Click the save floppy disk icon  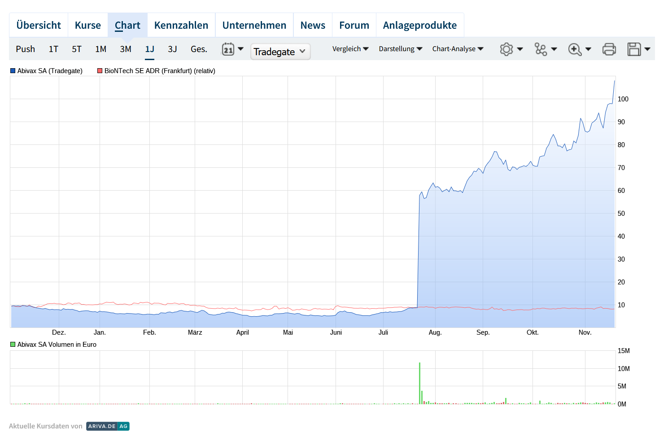pyautogui.click(x=634, y=49)
